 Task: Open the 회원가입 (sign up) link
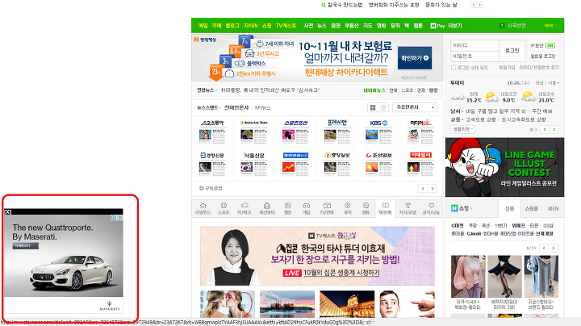point(507,68)
